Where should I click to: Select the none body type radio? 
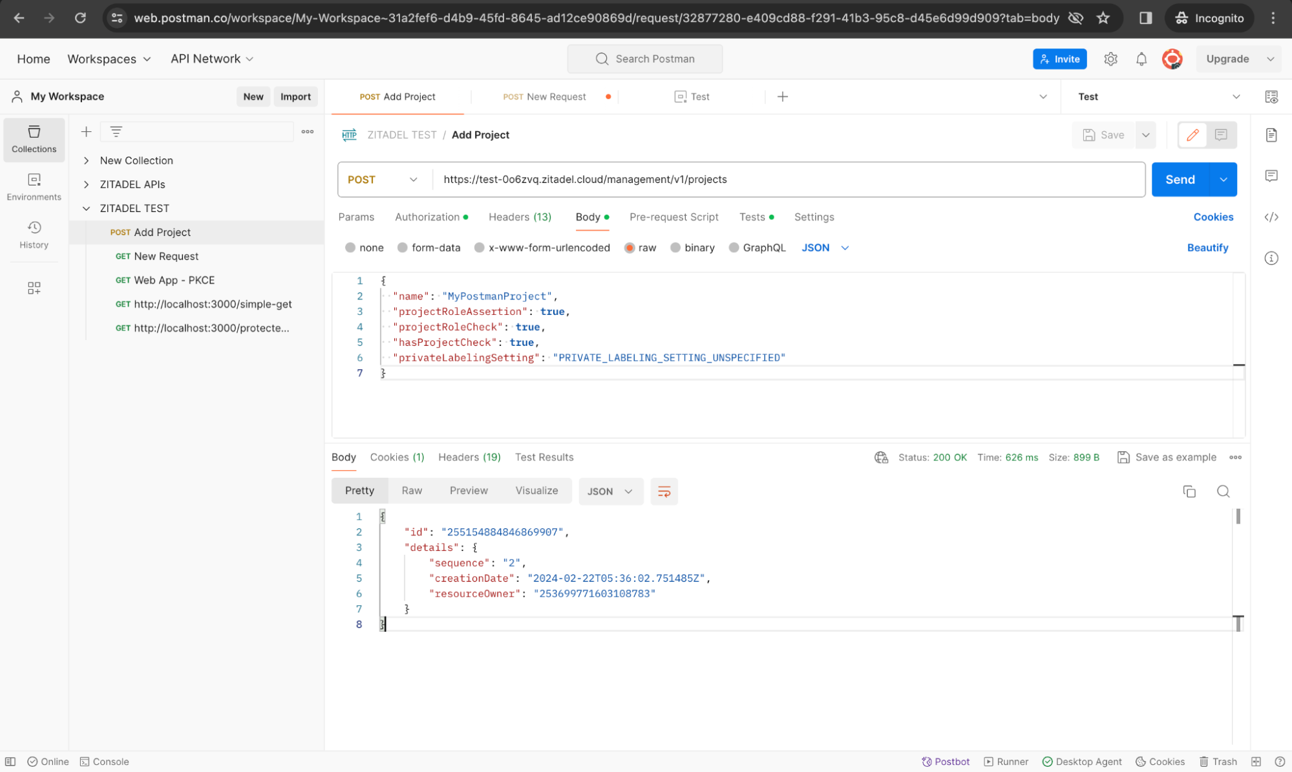coord(350,248)
